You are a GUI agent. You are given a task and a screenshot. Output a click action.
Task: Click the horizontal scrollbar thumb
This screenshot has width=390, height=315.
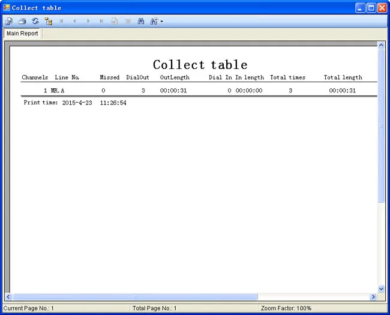(136, 296)
